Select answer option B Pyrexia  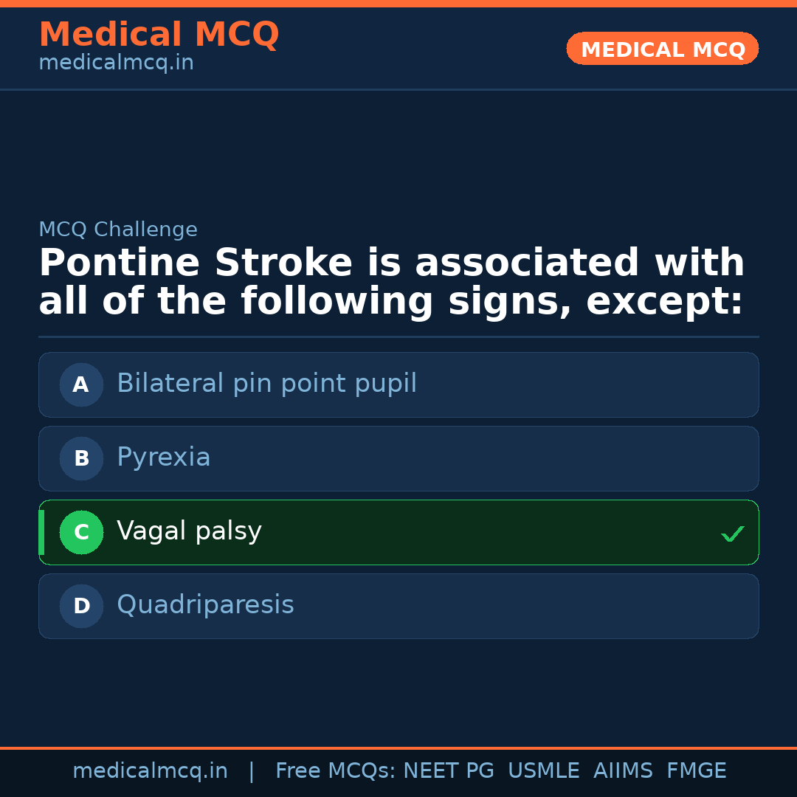tap(398, 458)
